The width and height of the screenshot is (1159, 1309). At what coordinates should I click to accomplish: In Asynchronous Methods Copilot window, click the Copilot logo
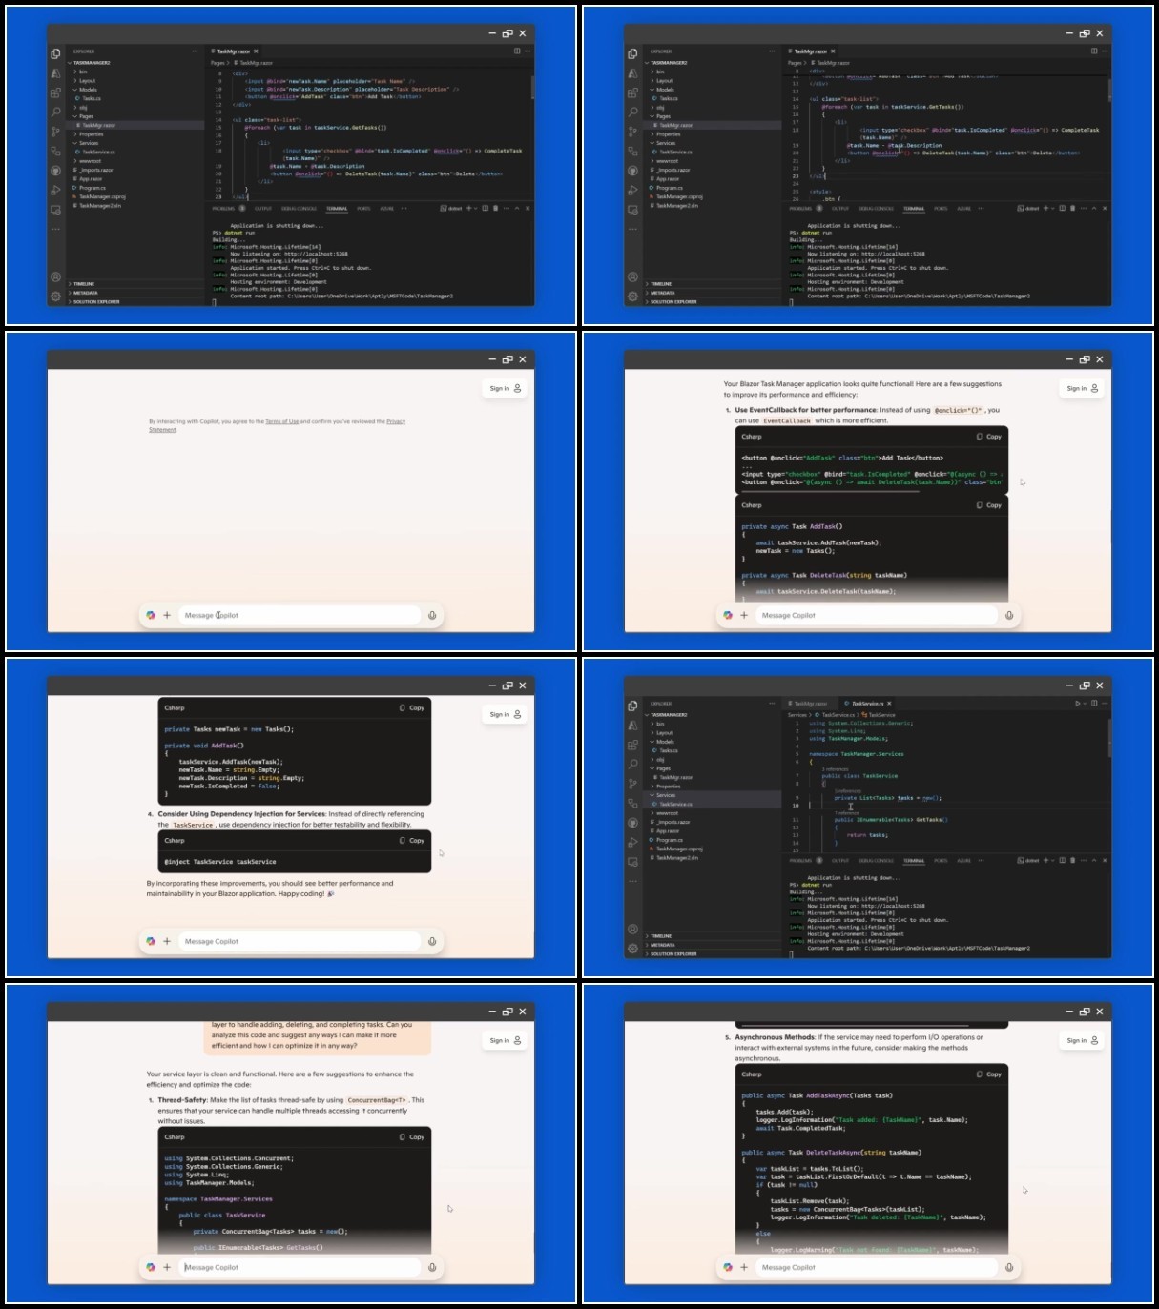click(x=728, y=1267)
